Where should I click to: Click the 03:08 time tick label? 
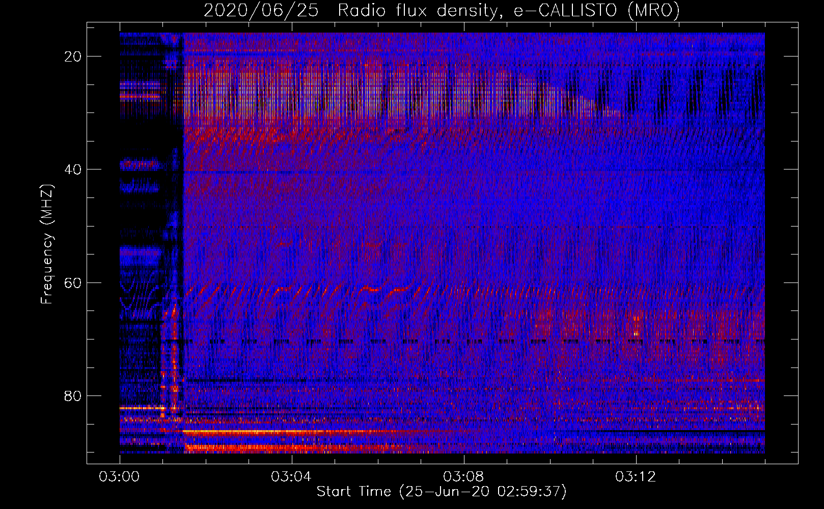(x=463, y=477)
